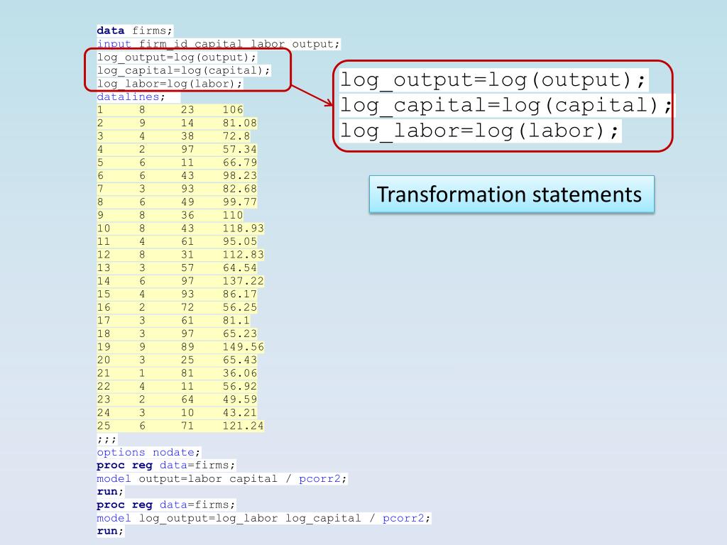Image resolution: width=727 pixels, height=545 pixels.
Task: Click the first 'proc reg data=firms;' line
Action: point(166,466)
